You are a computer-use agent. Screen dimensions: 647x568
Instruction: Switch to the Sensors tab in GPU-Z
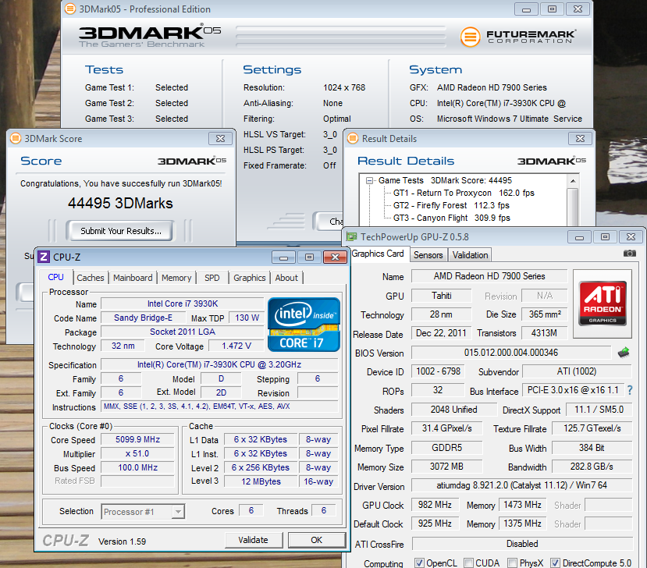coord(428,255)
